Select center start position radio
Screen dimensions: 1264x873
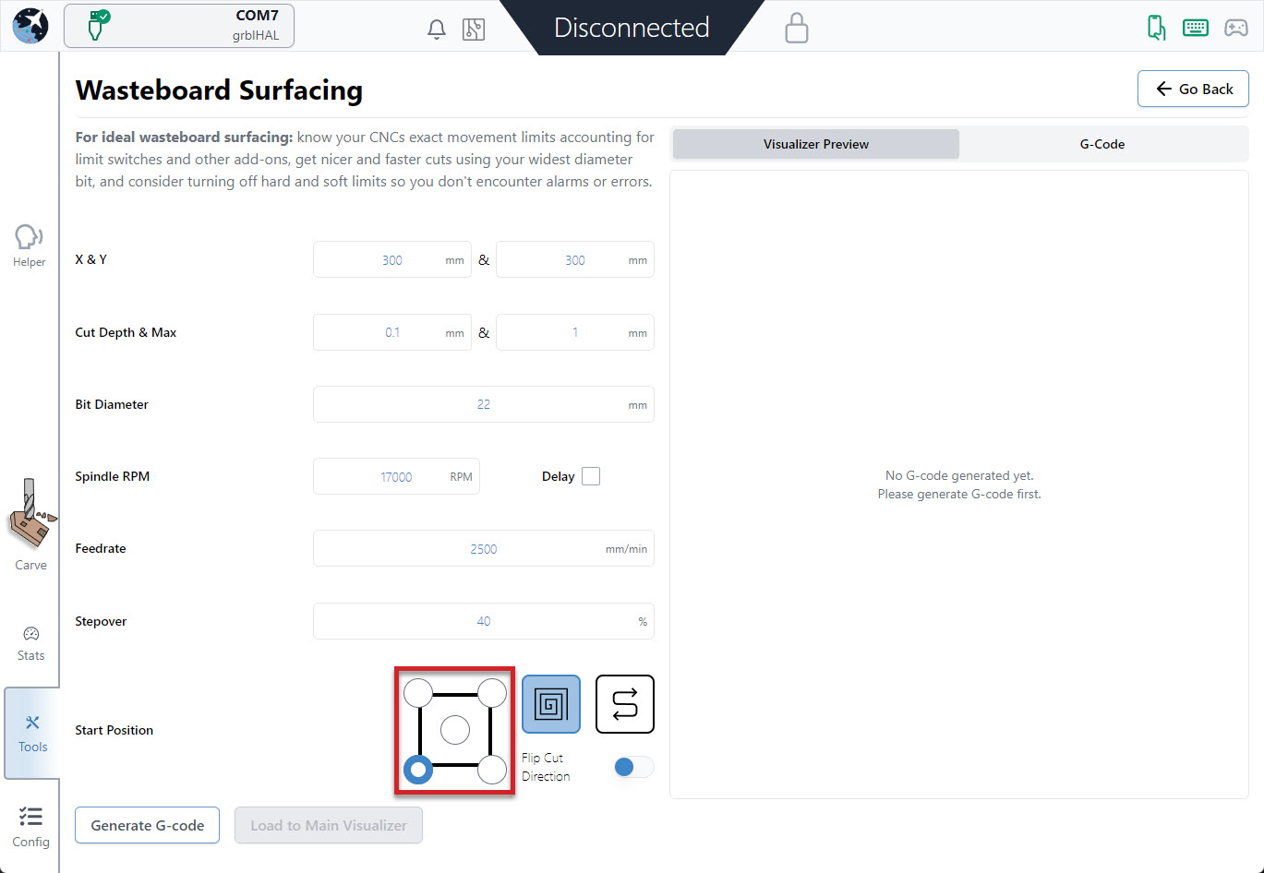click(x=455, y=730)
